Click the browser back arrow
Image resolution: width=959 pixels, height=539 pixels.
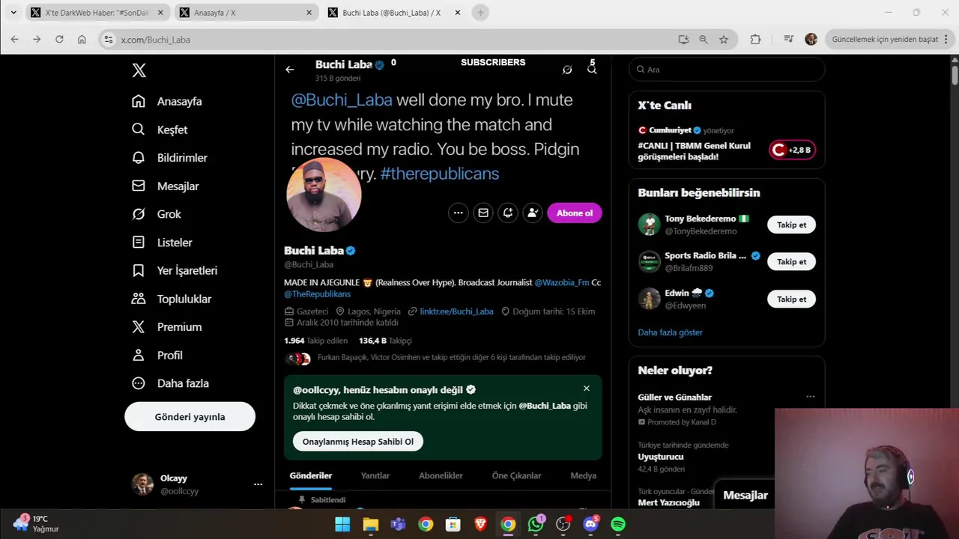click(x=14, y=39)
